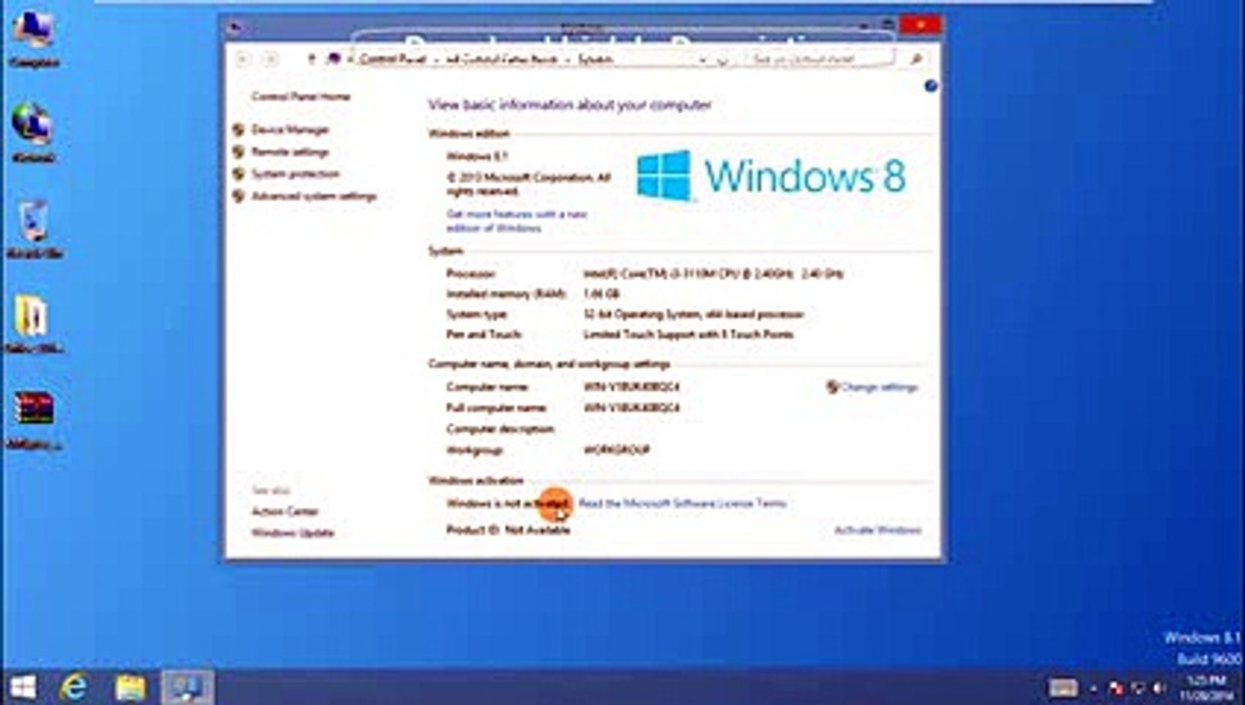Viewport: 1245px width, 705px height.
Task: Click the Limited Touch Support value
Action: (x=688, y=335)
